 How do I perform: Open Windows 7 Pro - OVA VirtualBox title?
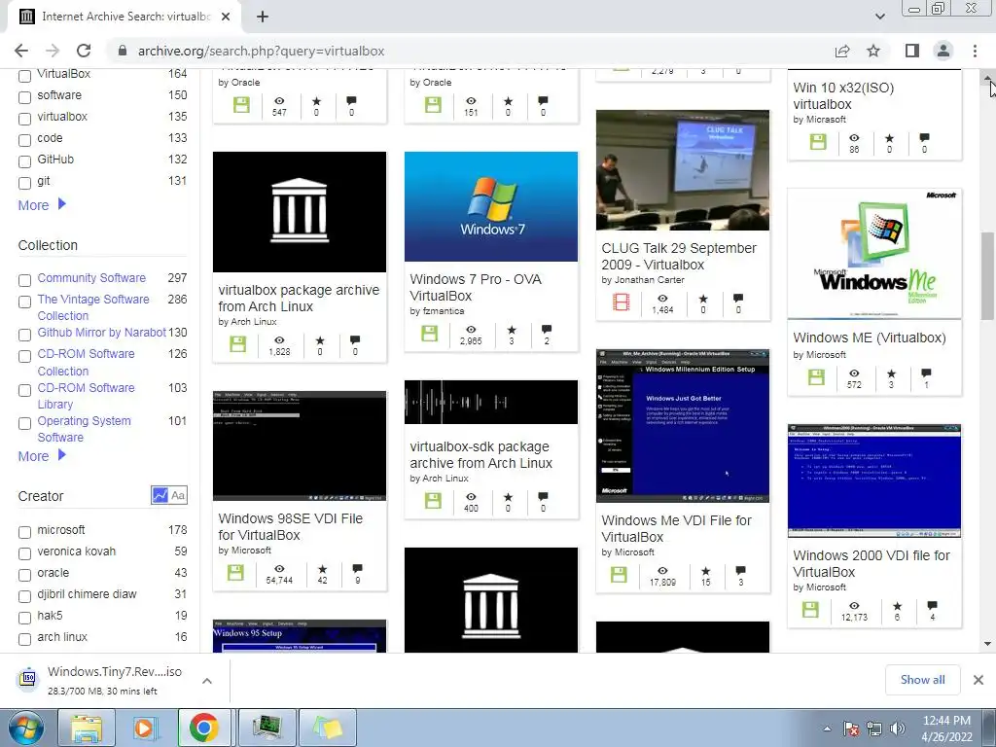[475, 288]
